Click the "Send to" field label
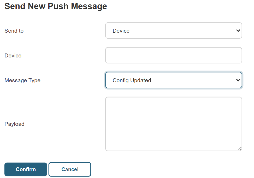Screen dimensions: 254x178 pyautogui.click(x=14, y=31)
